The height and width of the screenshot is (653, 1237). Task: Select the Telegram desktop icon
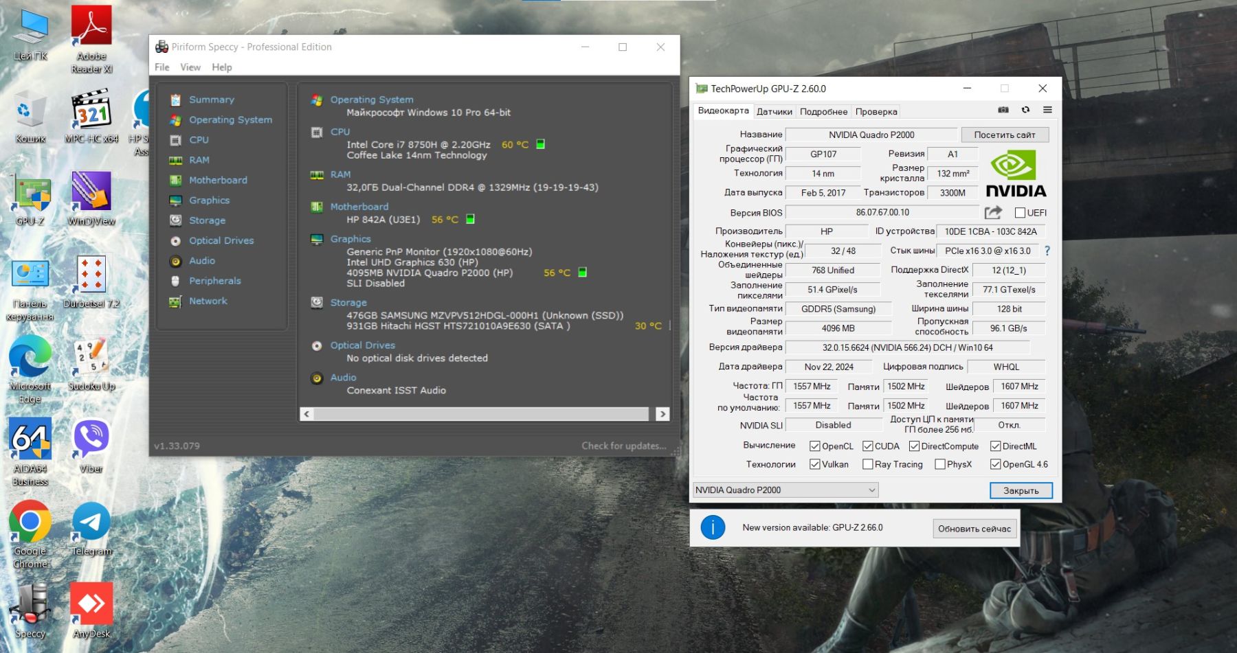91,529
